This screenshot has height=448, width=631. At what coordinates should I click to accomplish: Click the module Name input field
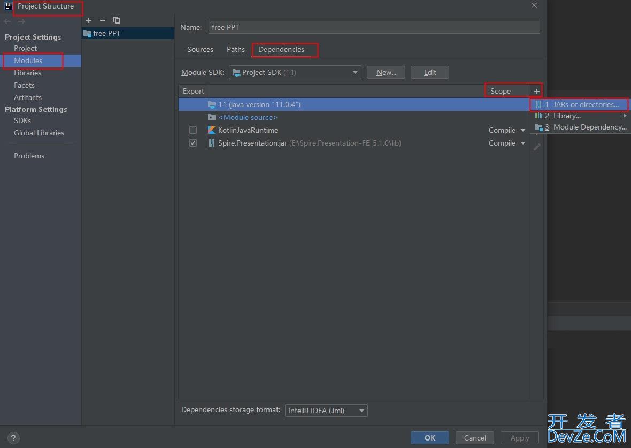coord(374,27)
